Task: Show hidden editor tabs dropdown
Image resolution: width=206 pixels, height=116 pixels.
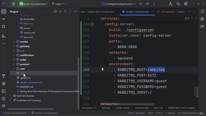Action: [x=190, y=12]
